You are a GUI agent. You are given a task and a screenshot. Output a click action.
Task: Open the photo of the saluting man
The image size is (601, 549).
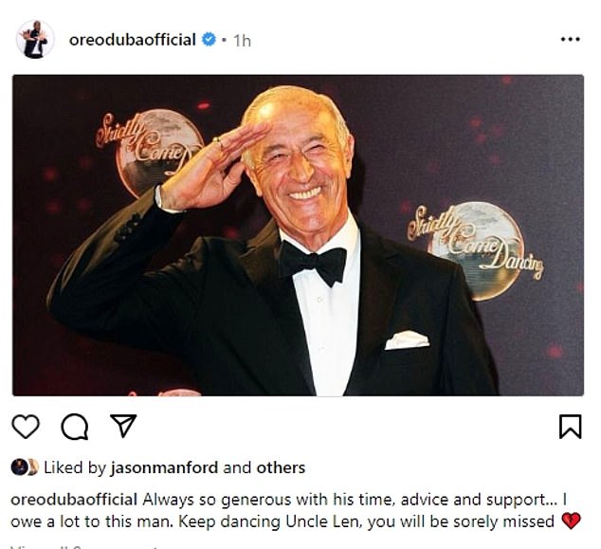298,235
